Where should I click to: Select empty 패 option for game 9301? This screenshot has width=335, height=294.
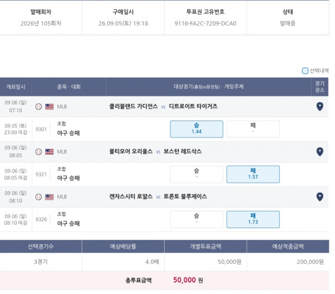coord(253,129)
